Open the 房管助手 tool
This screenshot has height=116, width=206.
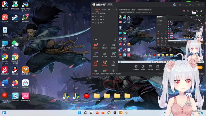click(x=104, y=46)
